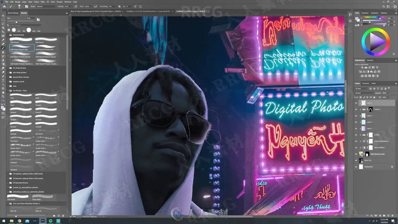The width and height of the screenshot is (398, 224).
Task: Select the Eyedropper tool
Action: pos(3,40)
